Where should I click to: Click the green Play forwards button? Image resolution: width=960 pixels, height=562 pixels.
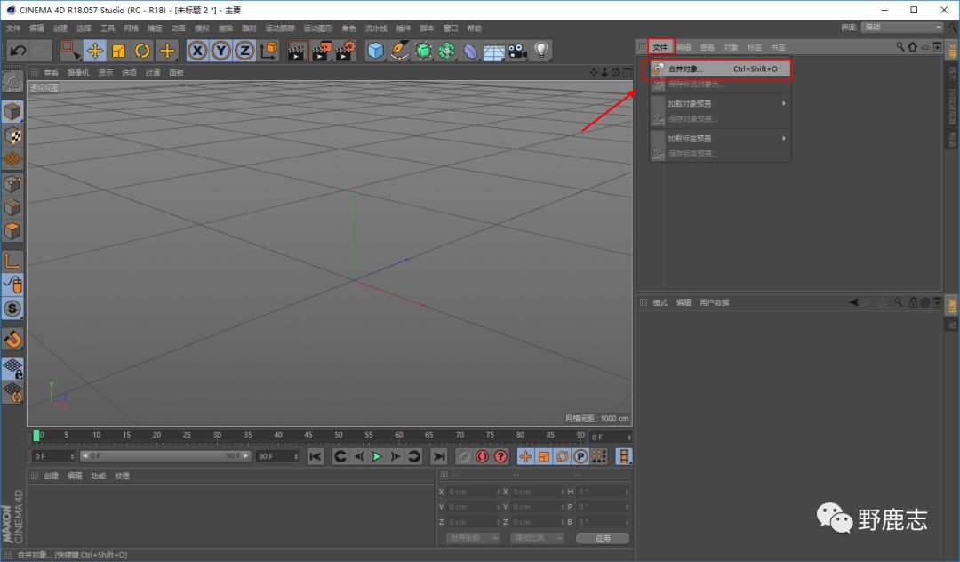[377, 456]
